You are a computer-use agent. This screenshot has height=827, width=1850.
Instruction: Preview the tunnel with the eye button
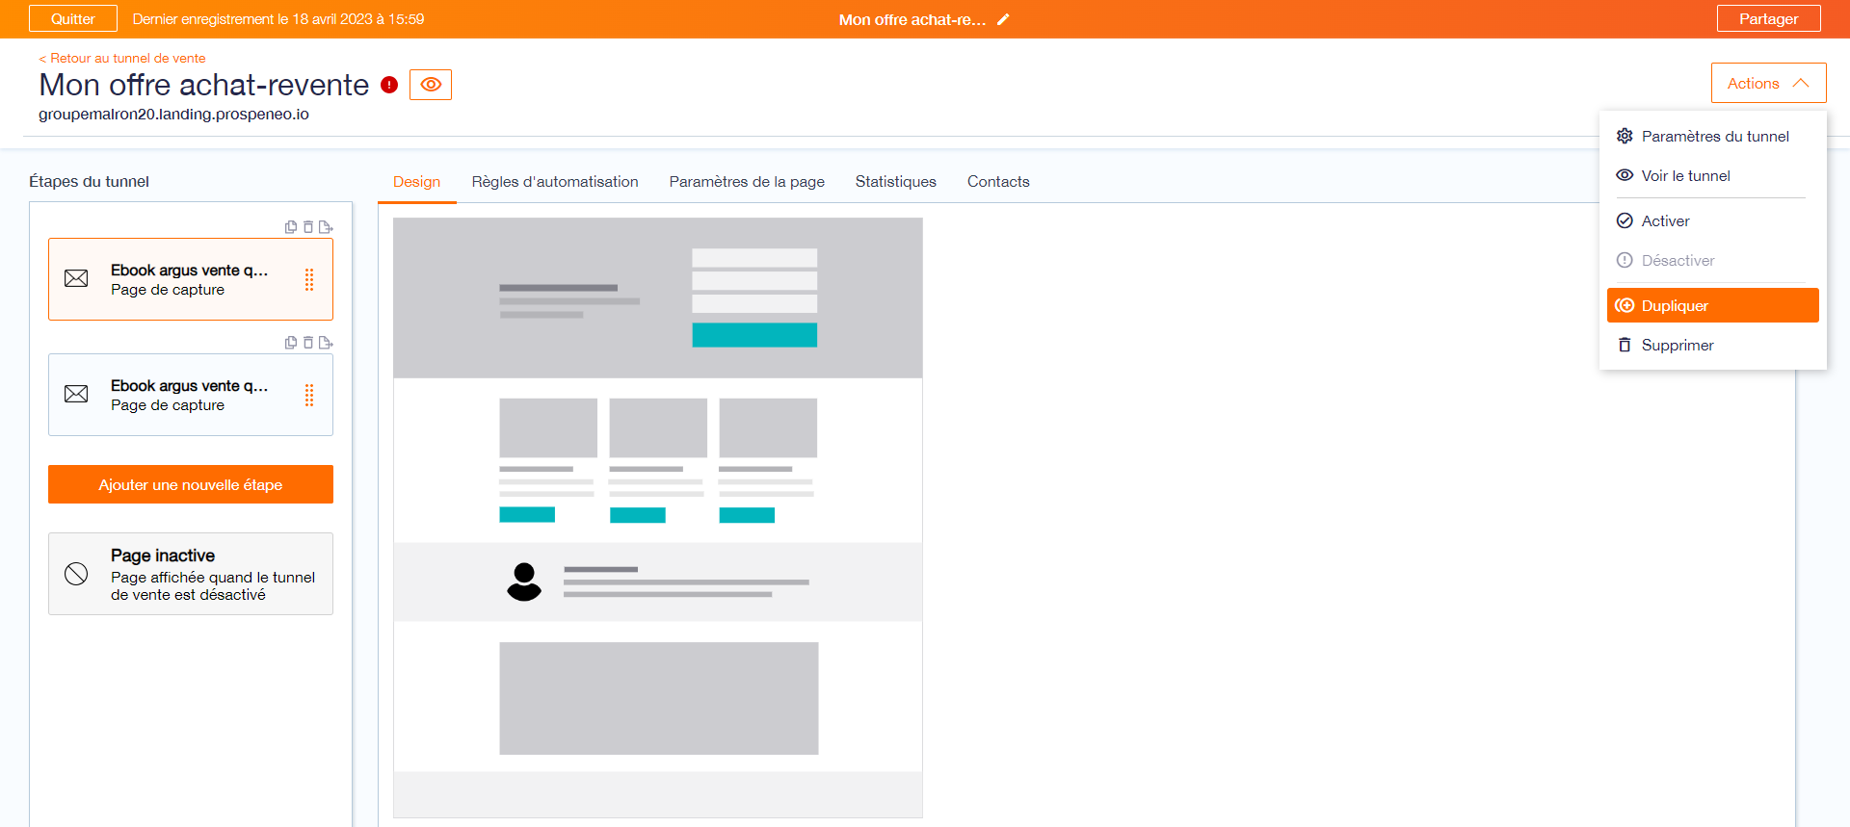point(431,85)
